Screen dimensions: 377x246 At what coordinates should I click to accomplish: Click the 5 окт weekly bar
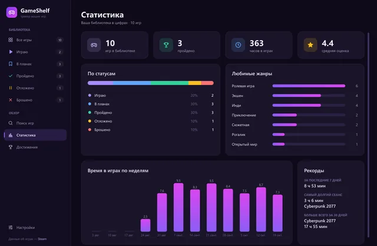click(x=244, y=212)
